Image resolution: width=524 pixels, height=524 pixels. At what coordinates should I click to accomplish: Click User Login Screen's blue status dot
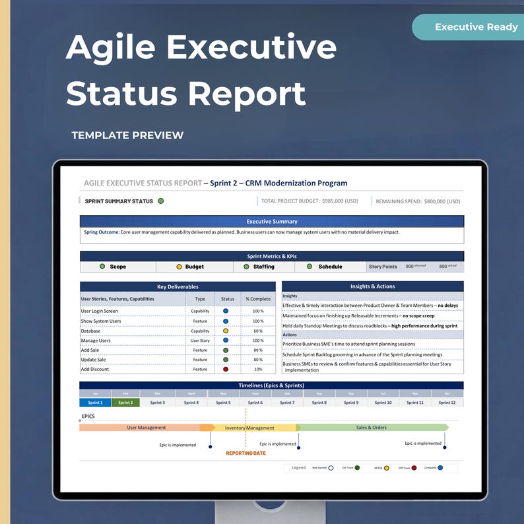tap(226, 311)
